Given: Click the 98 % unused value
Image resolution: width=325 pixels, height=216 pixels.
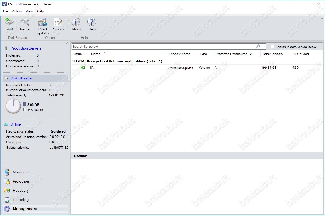Looking at the screenshot, I should (x=296, y=68).
